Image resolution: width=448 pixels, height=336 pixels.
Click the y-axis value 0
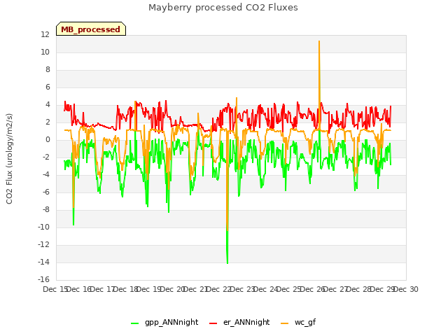pos(48,140)
